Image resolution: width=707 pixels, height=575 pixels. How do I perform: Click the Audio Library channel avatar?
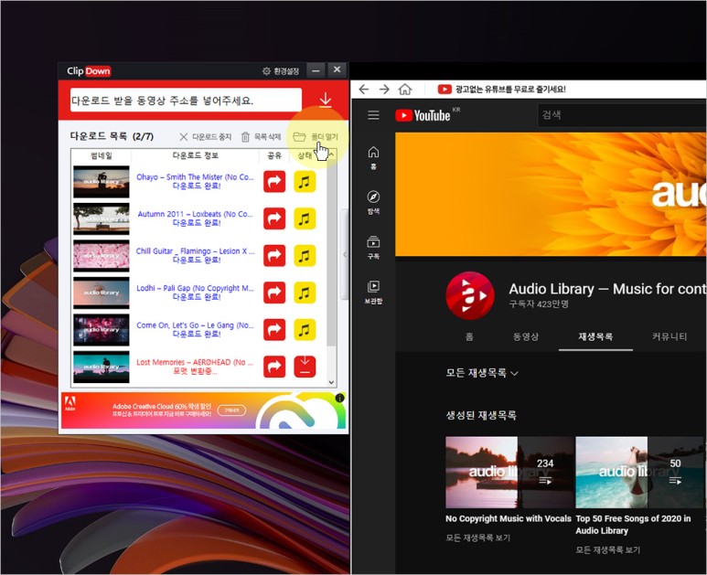click(470, 295)
